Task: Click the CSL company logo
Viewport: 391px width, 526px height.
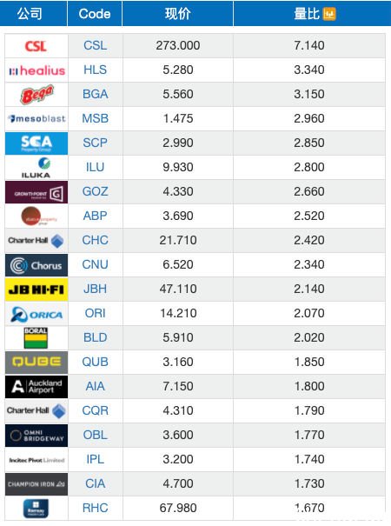Action: point(36,46)
